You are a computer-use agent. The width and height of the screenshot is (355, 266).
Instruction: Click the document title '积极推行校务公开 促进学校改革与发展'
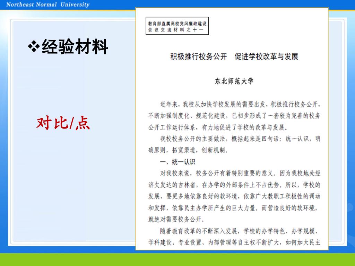click(x=234, y=56)
